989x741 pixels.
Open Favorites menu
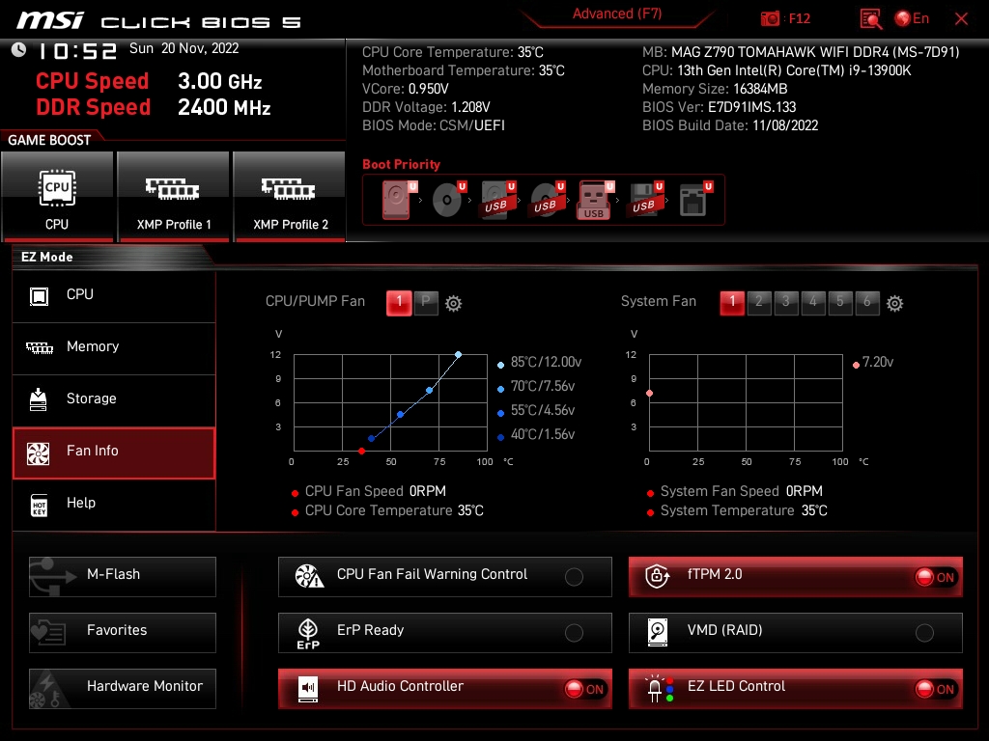pos(123,633)
